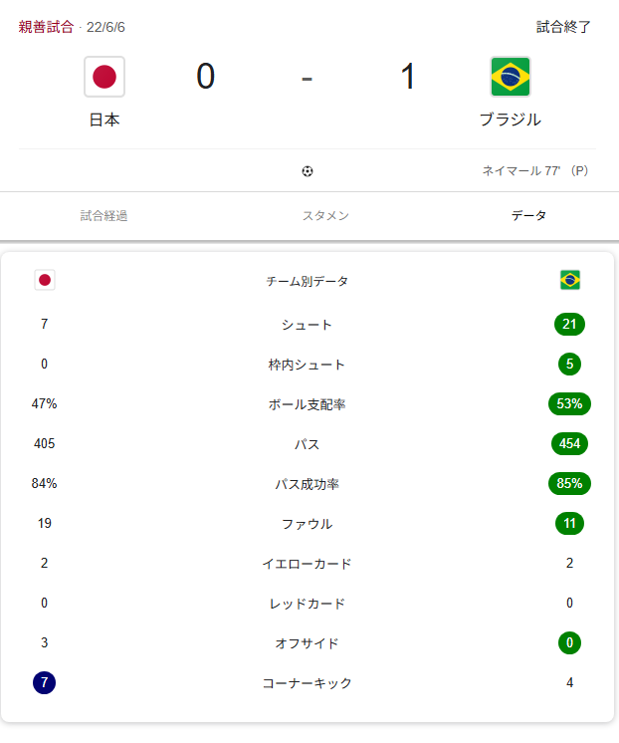Click Brazil's green 85% pass accuracy badge
Image resolution: width=619 pixels, height=743 pixels.
[x=570, y=484]
